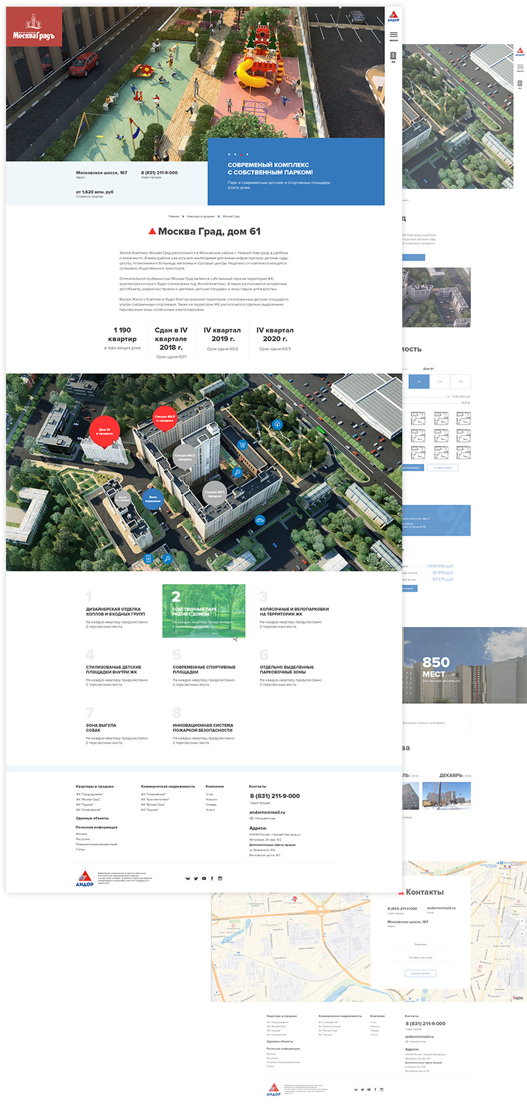Focus the Ваше имя input field
Screen dimensions: 527x1115
(x=420, y=944)
